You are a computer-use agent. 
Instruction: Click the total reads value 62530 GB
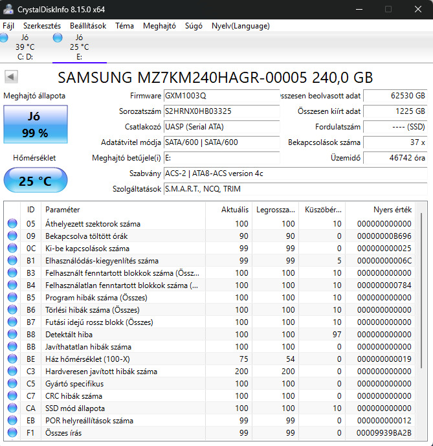coord(395,96)
